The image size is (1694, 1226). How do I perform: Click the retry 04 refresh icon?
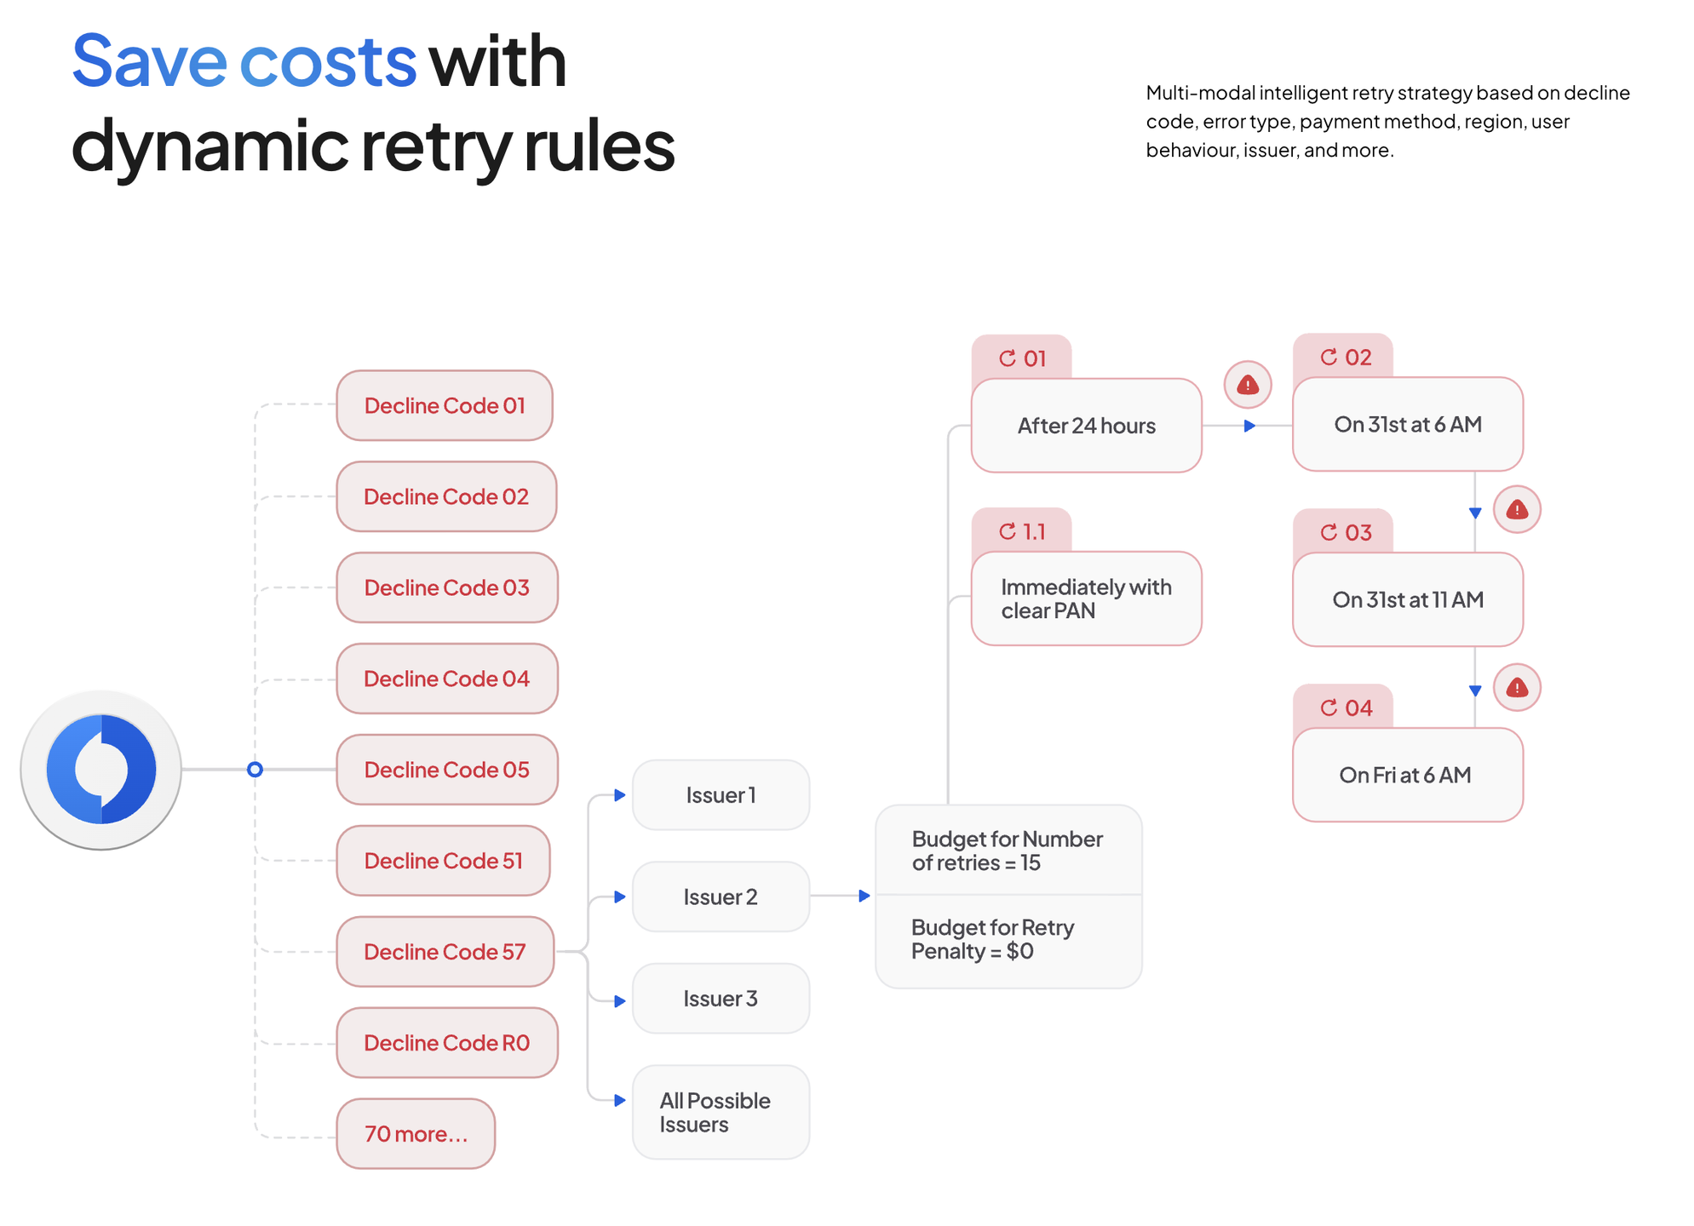tap(1328, 708)
